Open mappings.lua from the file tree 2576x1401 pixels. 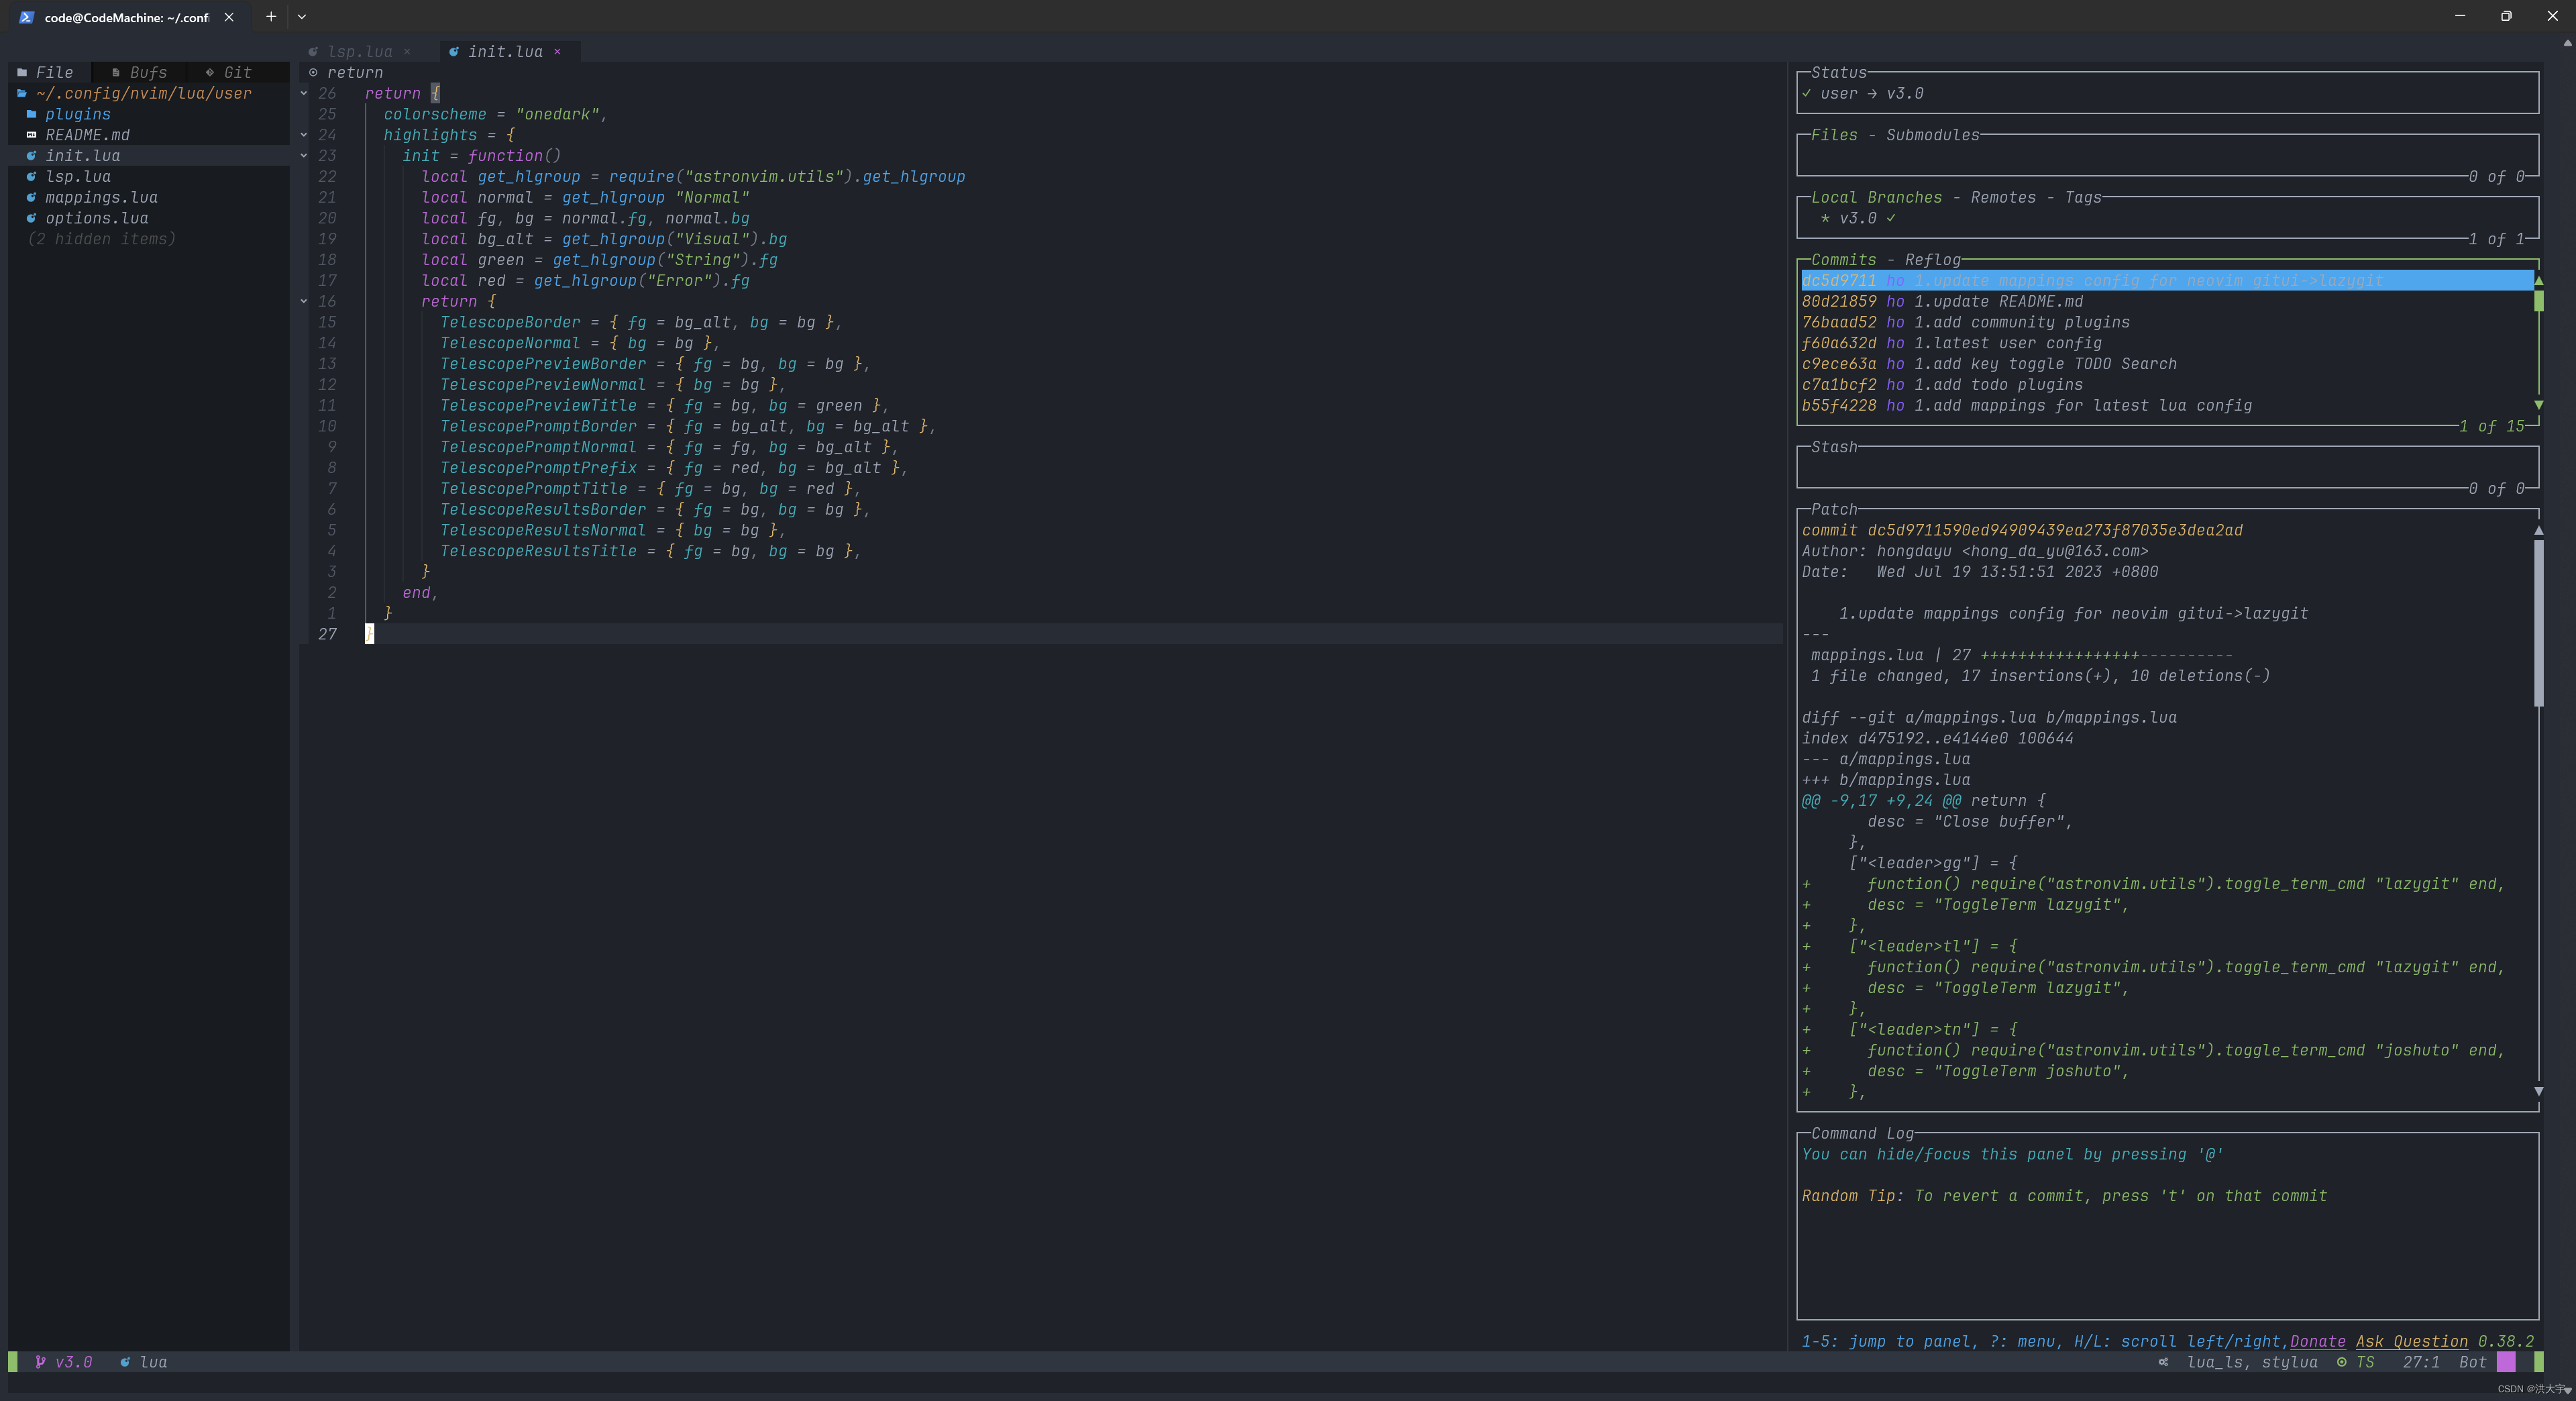pyautogui.click(x=101, y=197)
